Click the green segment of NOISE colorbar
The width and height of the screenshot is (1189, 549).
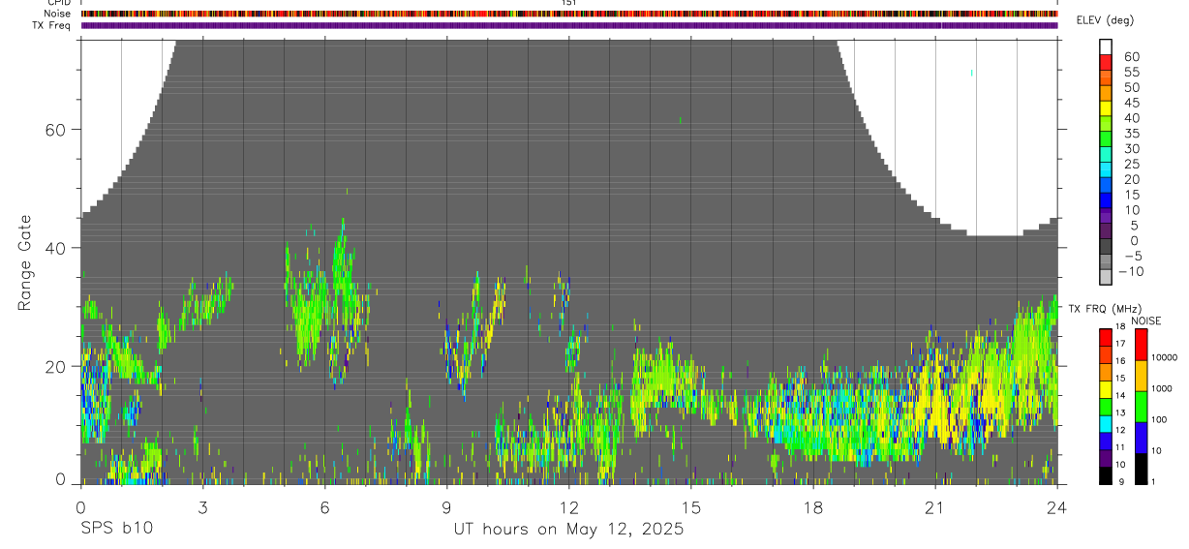[1141, 407]
